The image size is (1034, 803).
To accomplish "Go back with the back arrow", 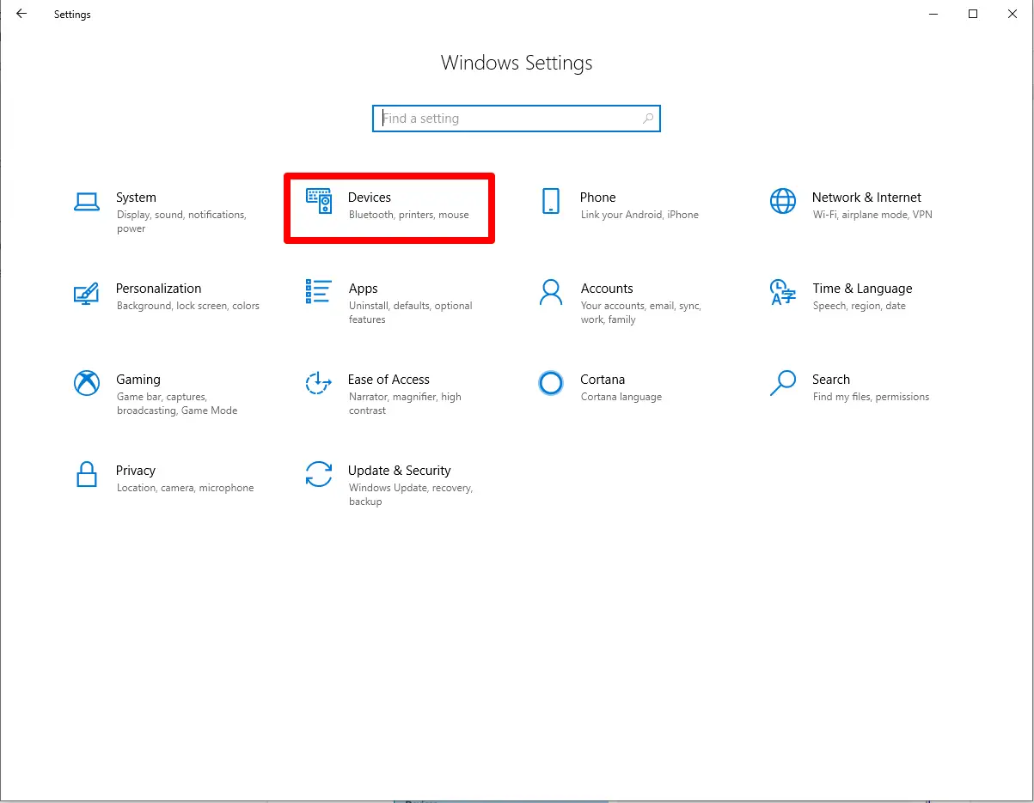I will pos(21,14).
